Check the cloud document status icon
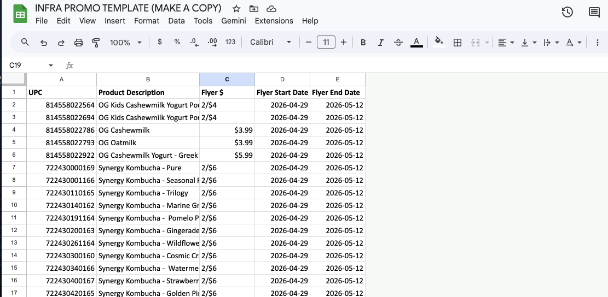The width and height of the screenshot is (608, 297). 271,9
